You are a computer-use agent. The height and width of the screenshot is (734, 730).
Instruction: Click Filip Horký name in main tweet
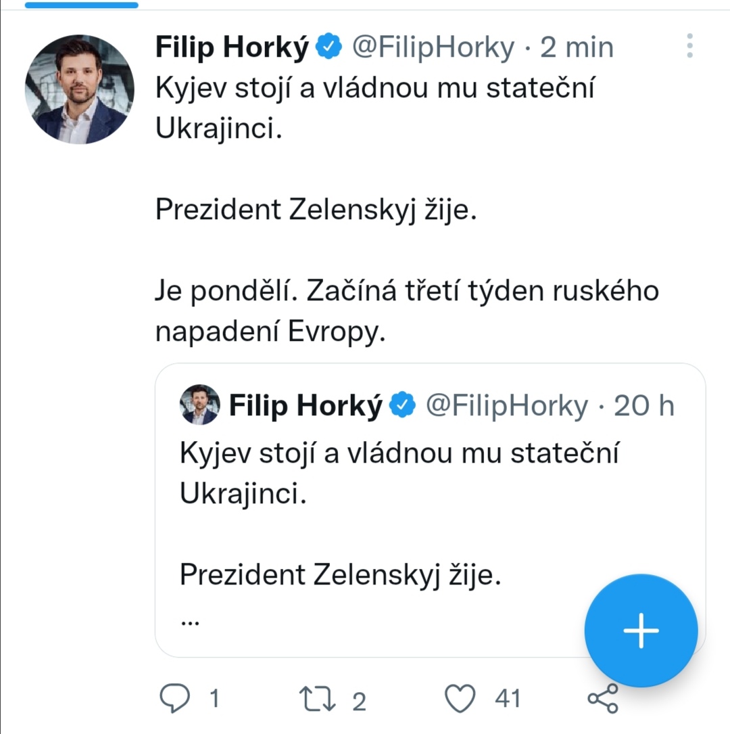233,47
